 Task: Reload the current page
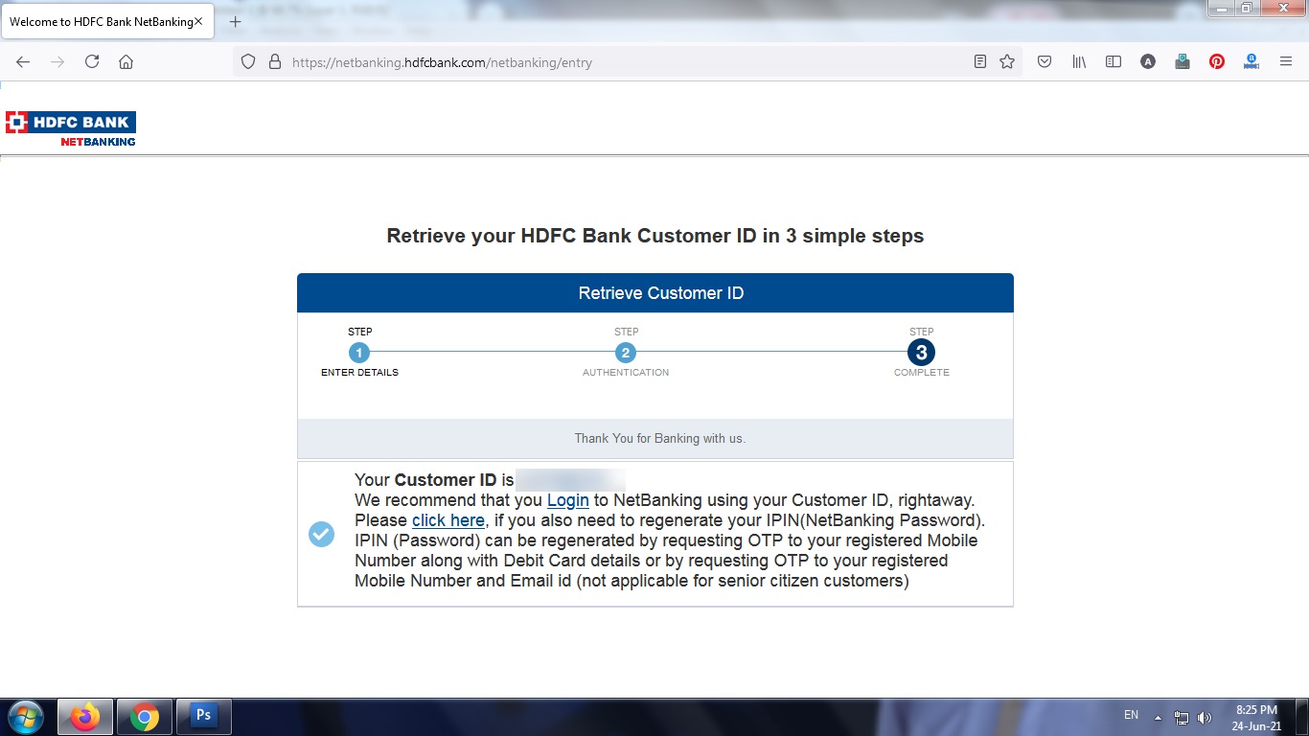[92, 61]
